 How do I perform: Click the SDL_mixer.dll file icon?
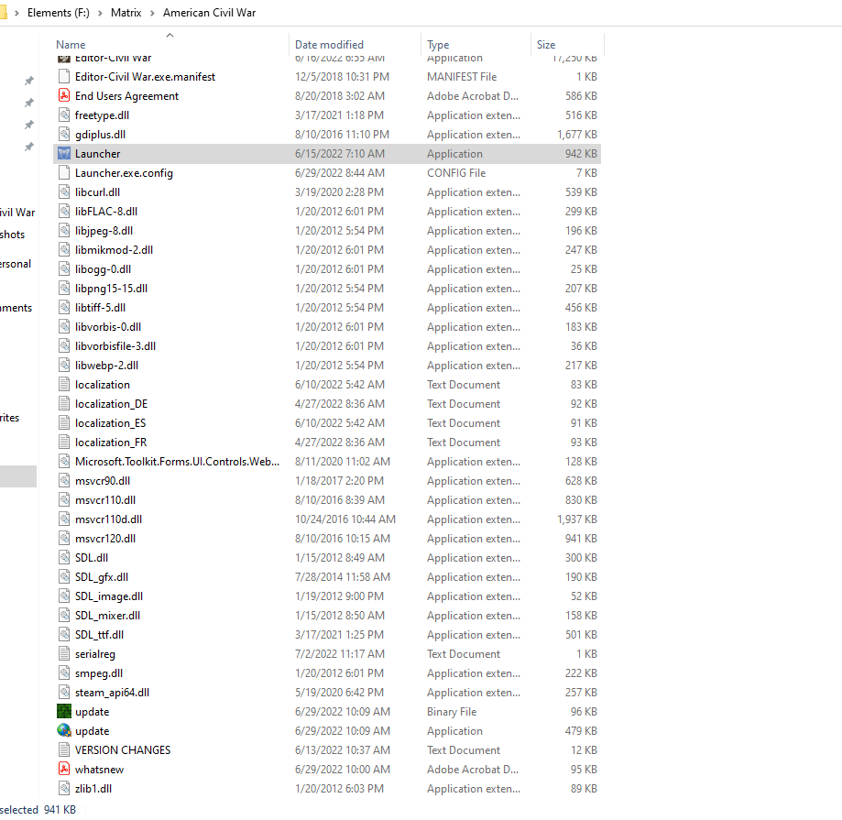[x=64, y=616]
